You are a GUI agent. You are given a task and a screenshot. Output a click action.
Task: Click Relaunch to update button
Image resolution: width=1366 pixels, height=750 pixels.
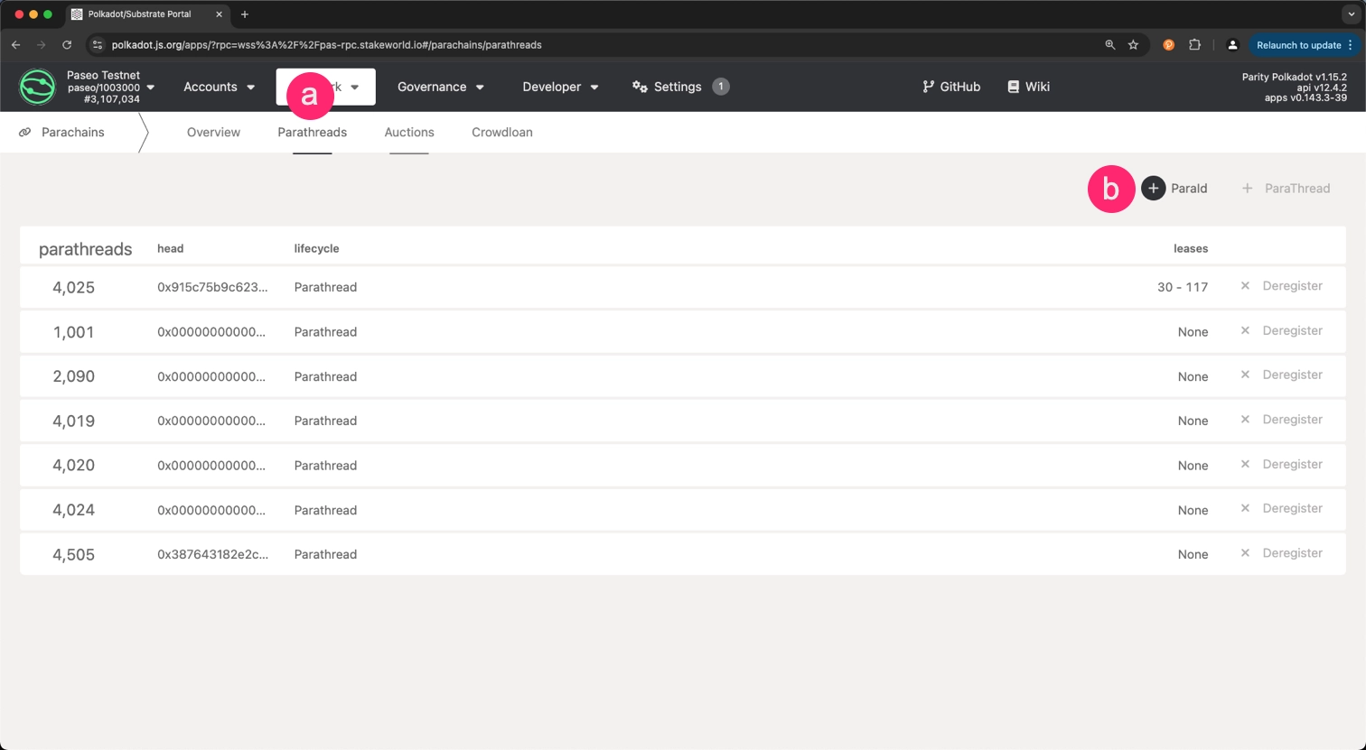(x=1298, y=45)
